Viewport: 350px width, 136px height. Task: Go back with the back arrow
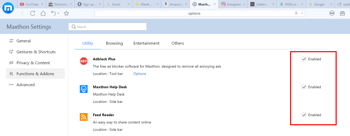click(22, 13)
